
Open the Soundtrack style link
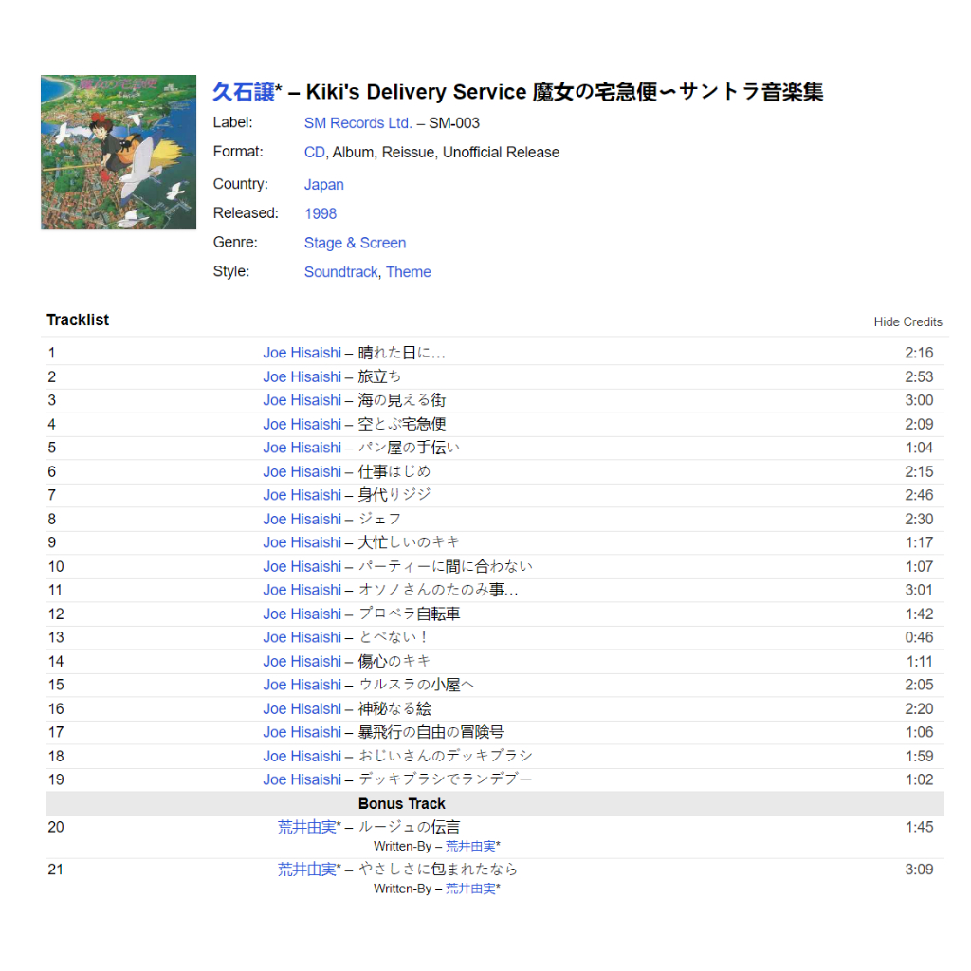[x=340, y=272]
